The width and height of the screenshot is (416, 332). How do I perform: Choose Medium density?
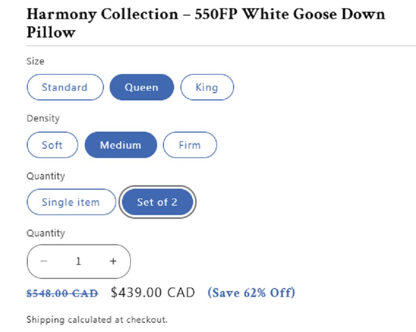[120, 145]
